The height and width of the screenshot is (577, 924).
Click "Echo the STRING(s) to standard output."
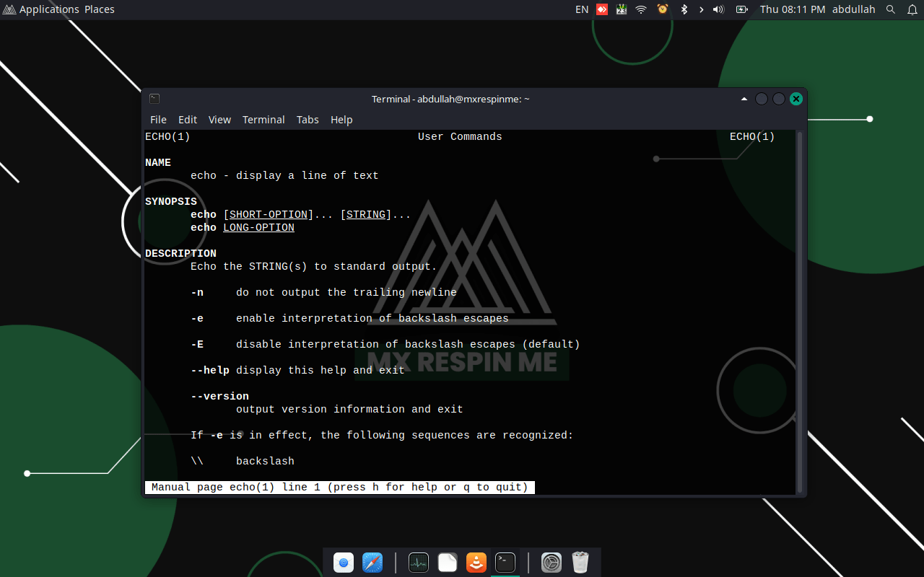tap(314, 267)
